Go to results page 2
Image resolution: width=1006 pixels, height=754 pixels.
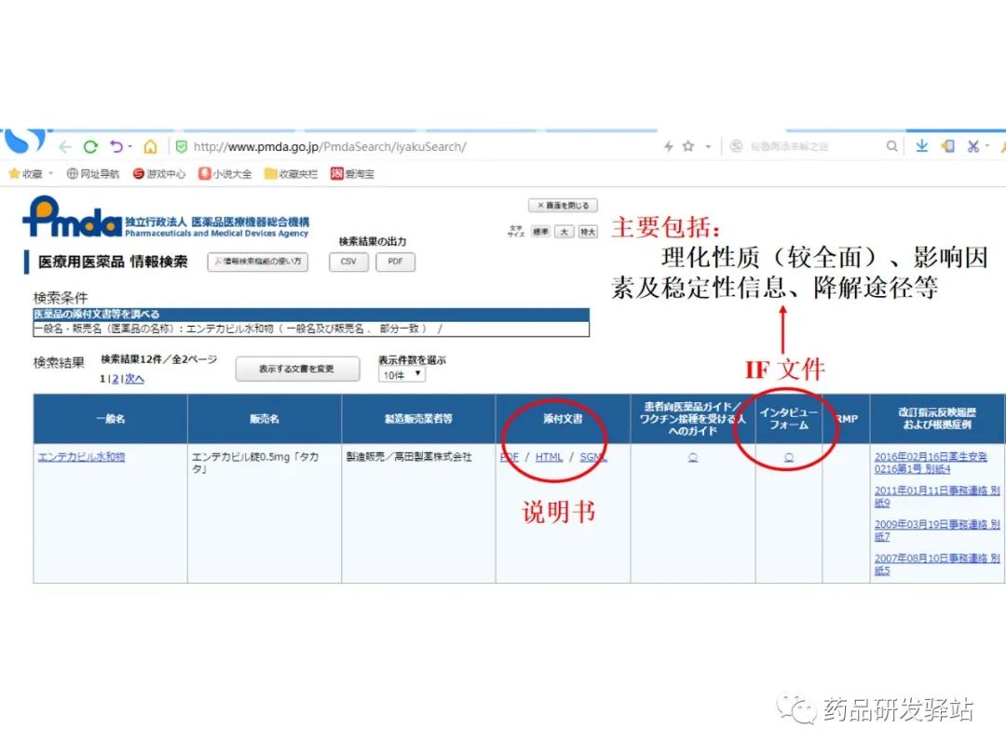coord(115,379)
